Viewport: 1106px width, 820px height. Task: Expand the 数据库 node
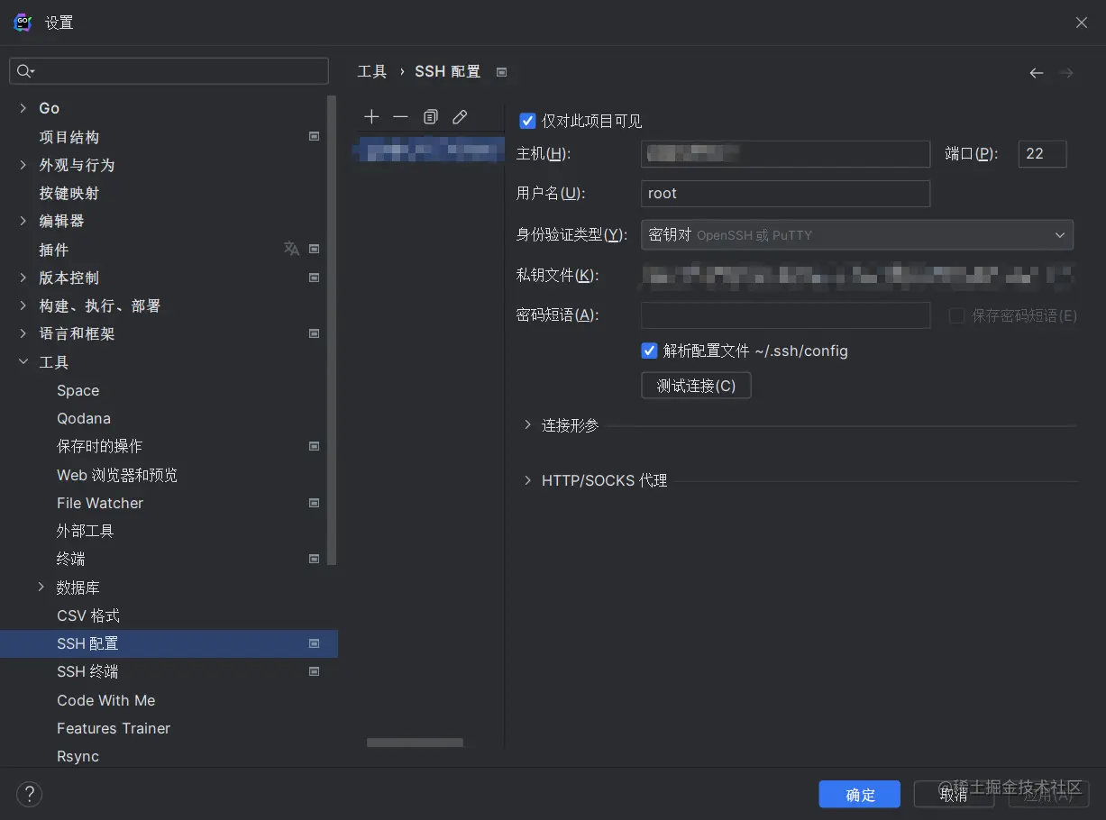click(41, 588)
